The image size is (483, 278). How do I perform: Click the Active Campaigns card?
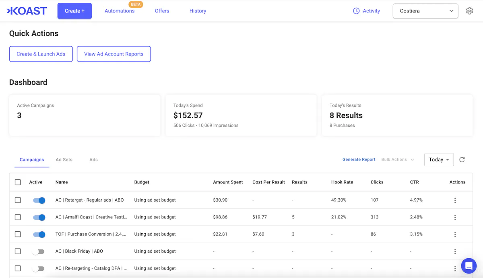(85, 115)
